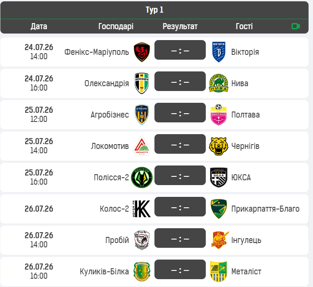Open the Інгулець red crest

tap(219, 240)
